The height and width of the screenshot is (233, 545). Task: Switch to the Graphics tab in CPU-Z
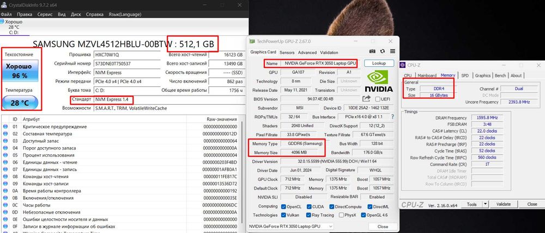tap(483, 75)
